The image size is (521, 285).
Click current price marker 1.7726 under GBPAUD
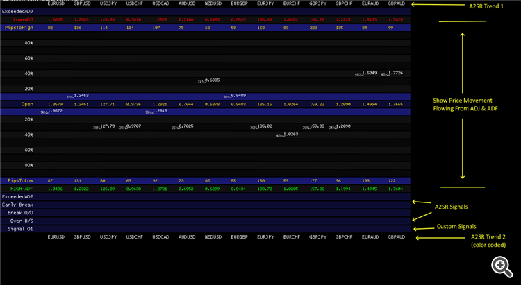(x=395, y=73)
